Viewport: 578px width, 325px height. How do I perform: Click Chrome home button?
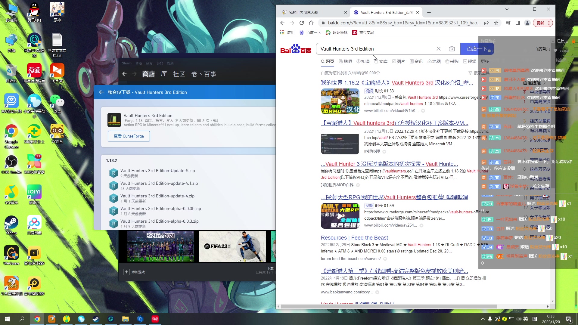[311, 23]
